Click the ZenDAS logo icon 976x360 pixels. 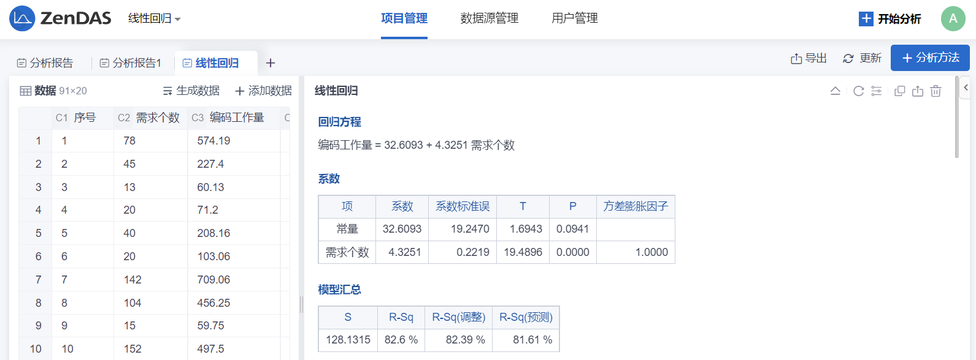(x=22, y=18)
